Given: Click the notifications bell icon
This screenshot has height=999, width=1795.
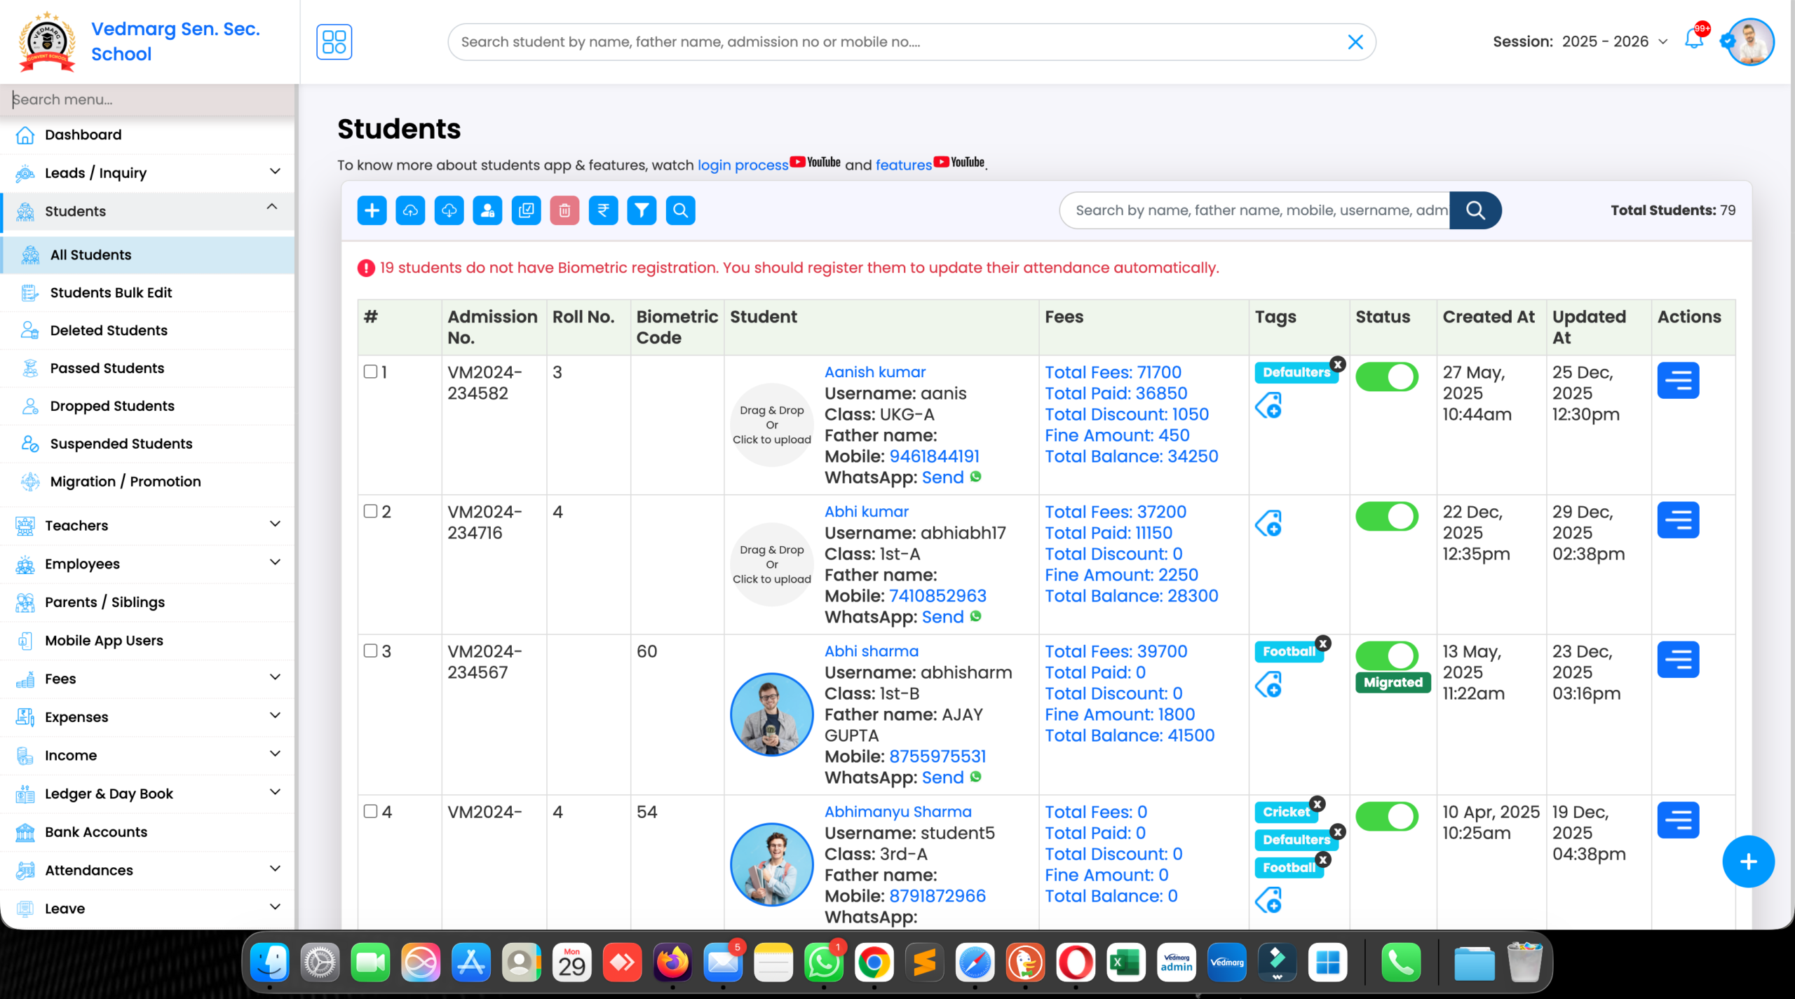Looking at the screenshot, I should point(1694,41).
